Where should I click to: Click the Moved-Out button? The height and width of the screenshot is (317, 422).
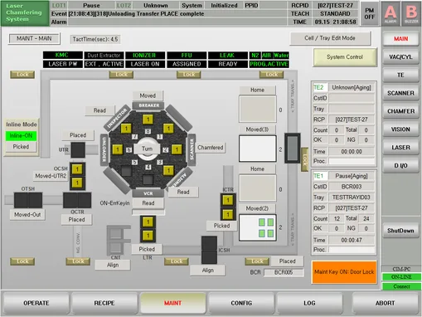(27, 215)
